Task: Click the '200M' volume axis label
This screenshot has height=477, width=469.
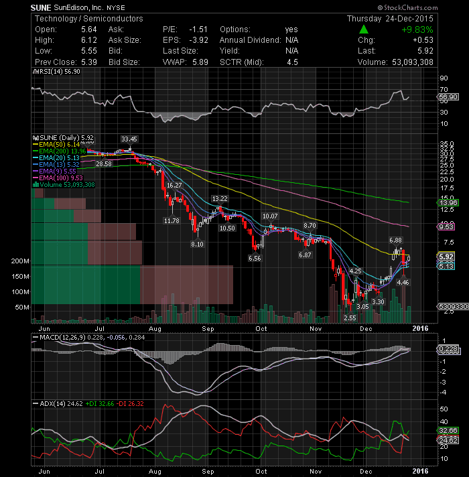Action: (20, 261)
